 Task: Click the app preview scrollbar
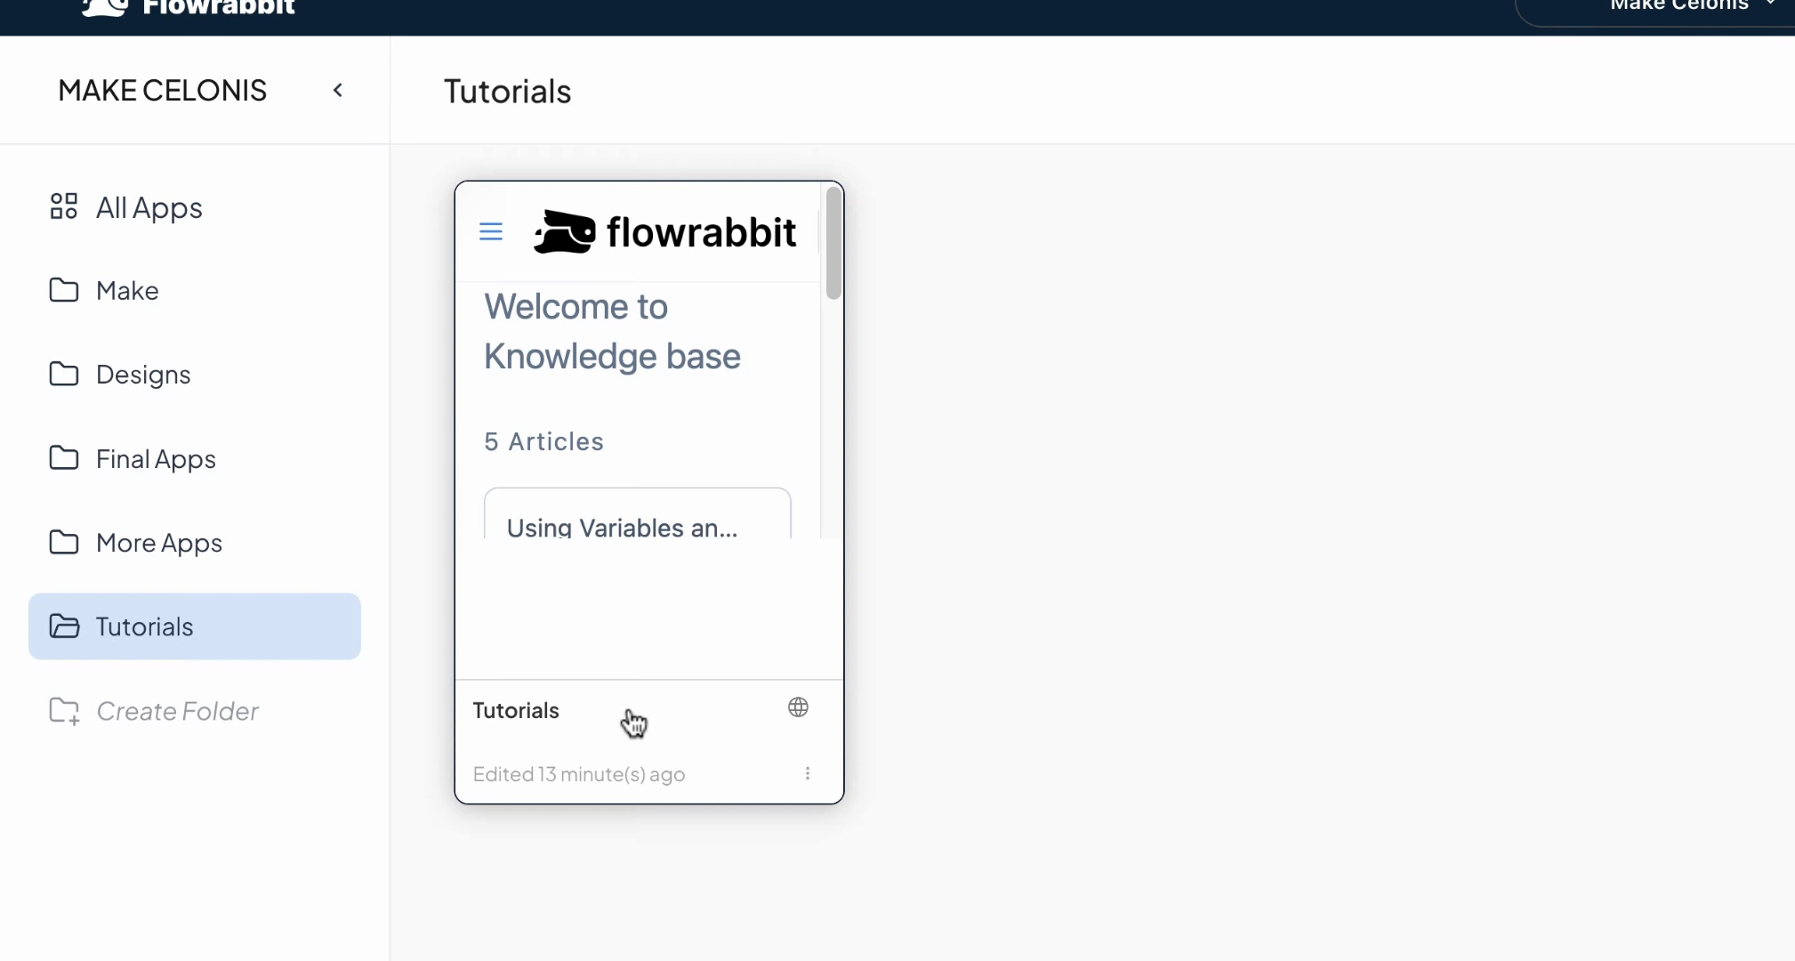click(833, 242)
